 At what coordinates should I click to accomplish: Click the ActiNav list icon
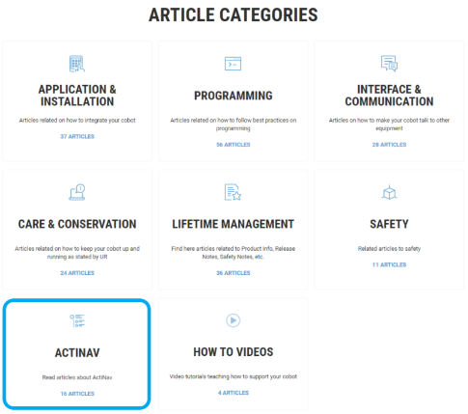(77, 320)
